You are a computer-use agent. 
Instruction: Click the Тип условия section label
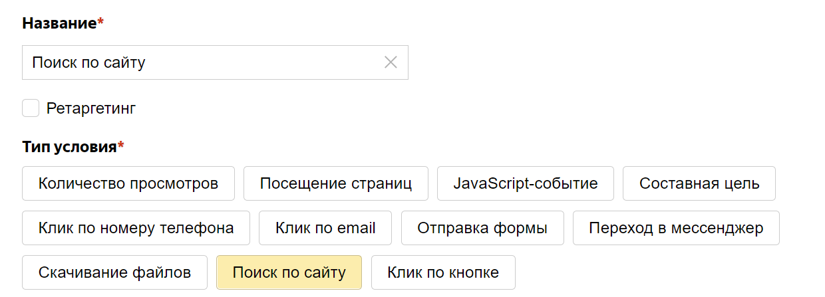69,147
